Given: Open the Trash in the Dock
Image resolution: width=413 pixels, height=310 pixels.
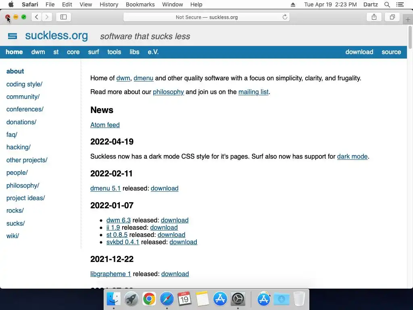Looking at the screenshot, I should point(299,299).
